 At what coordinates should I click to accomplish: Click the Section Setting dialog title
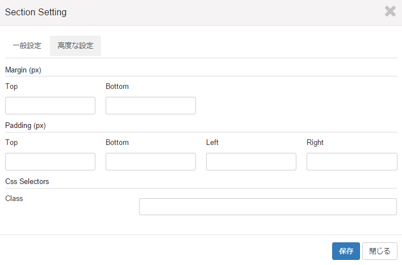click(36, 12)
